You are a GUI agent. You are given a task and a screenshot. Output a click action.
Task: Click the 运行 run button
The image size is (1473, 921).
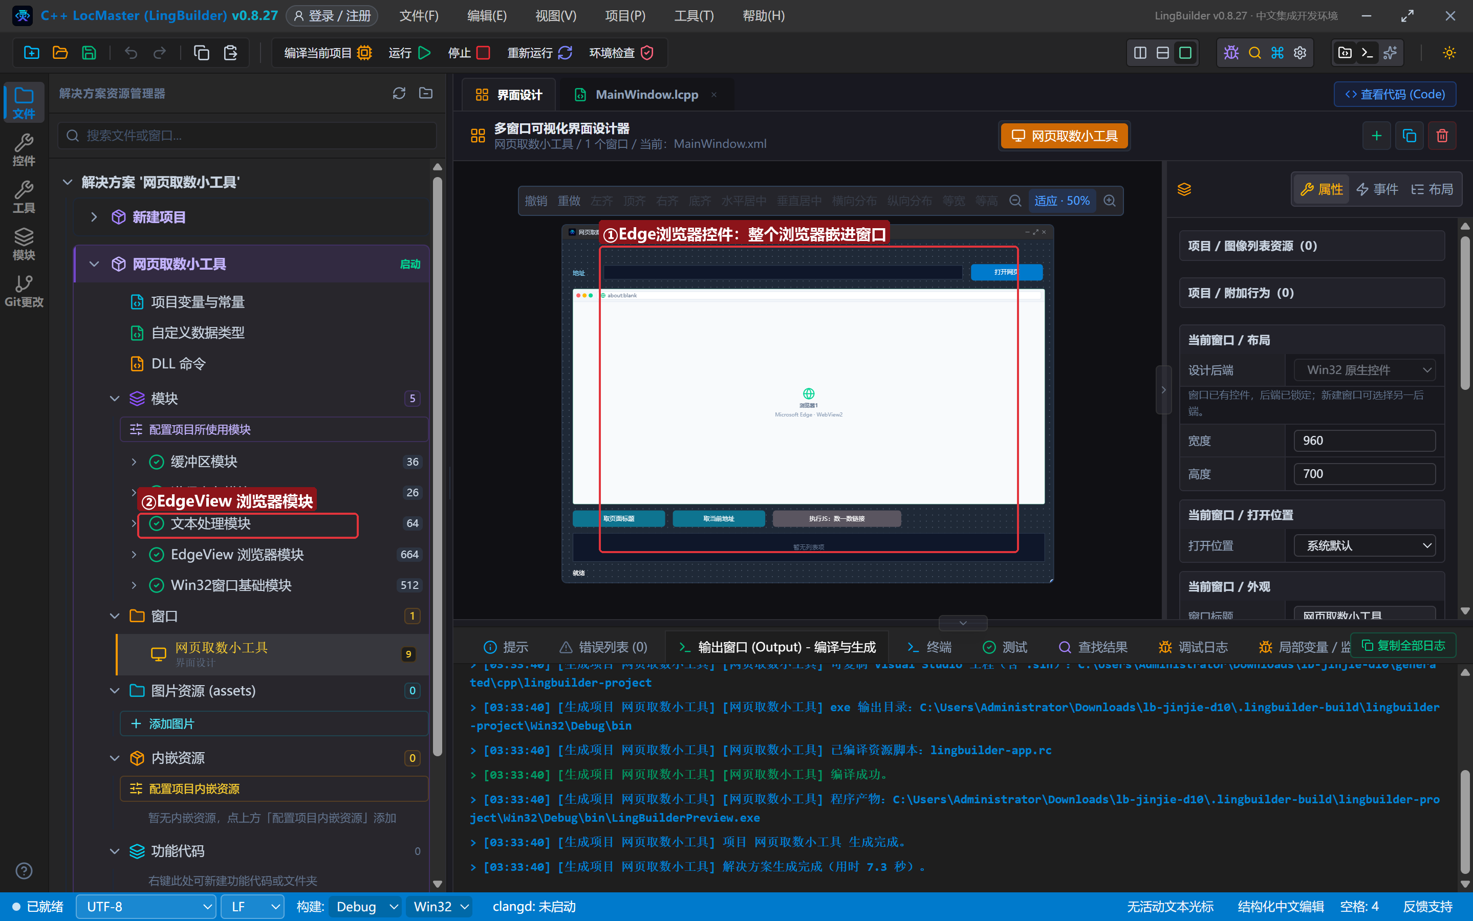point(410,53)
